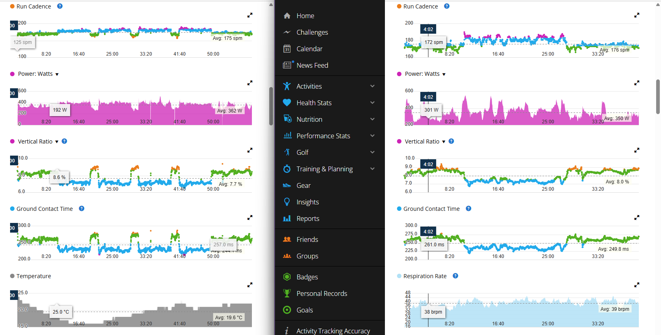Open Activity Tracking Accuracy link
The image size is (661, 335).
333,331
